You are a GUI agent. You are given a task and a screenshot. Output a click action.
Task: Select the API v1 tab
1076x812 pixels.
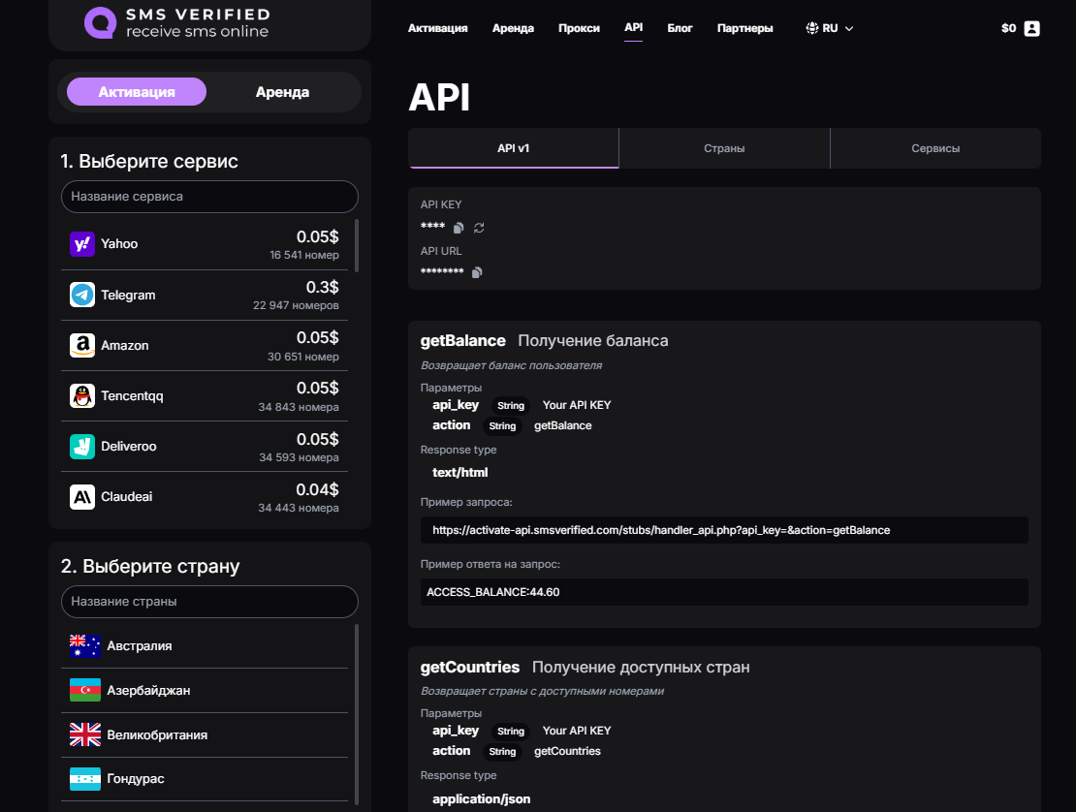(x=513, y=148)
